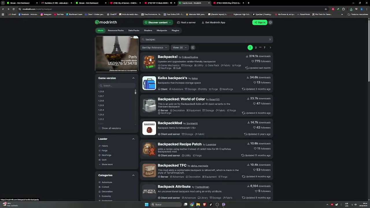This screenshot has height=208, width=370.
Task: Filter by Quilt loader
Action: [x=102, y=160]
